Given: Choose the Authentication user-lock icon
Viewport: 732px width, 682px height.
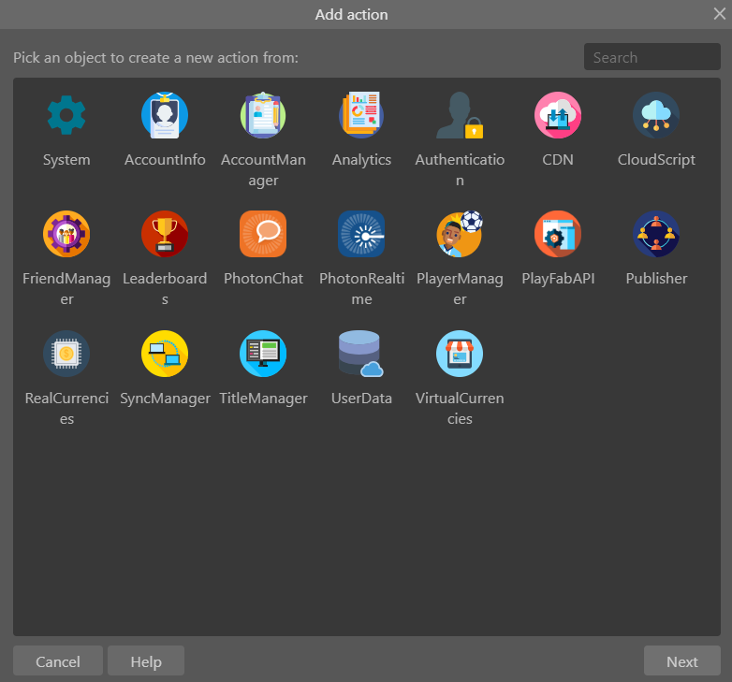Looking at the screenshot, I should coord(460,115).
